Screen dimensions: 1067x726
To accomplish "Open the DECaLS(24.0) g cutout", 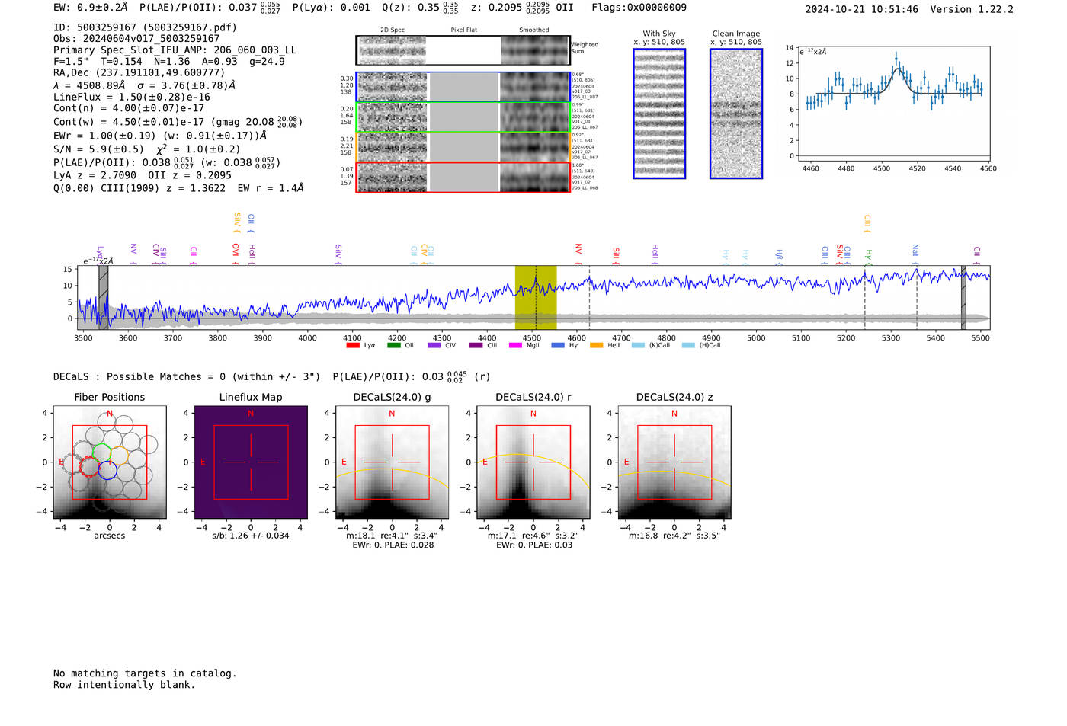I will (392, 462).
